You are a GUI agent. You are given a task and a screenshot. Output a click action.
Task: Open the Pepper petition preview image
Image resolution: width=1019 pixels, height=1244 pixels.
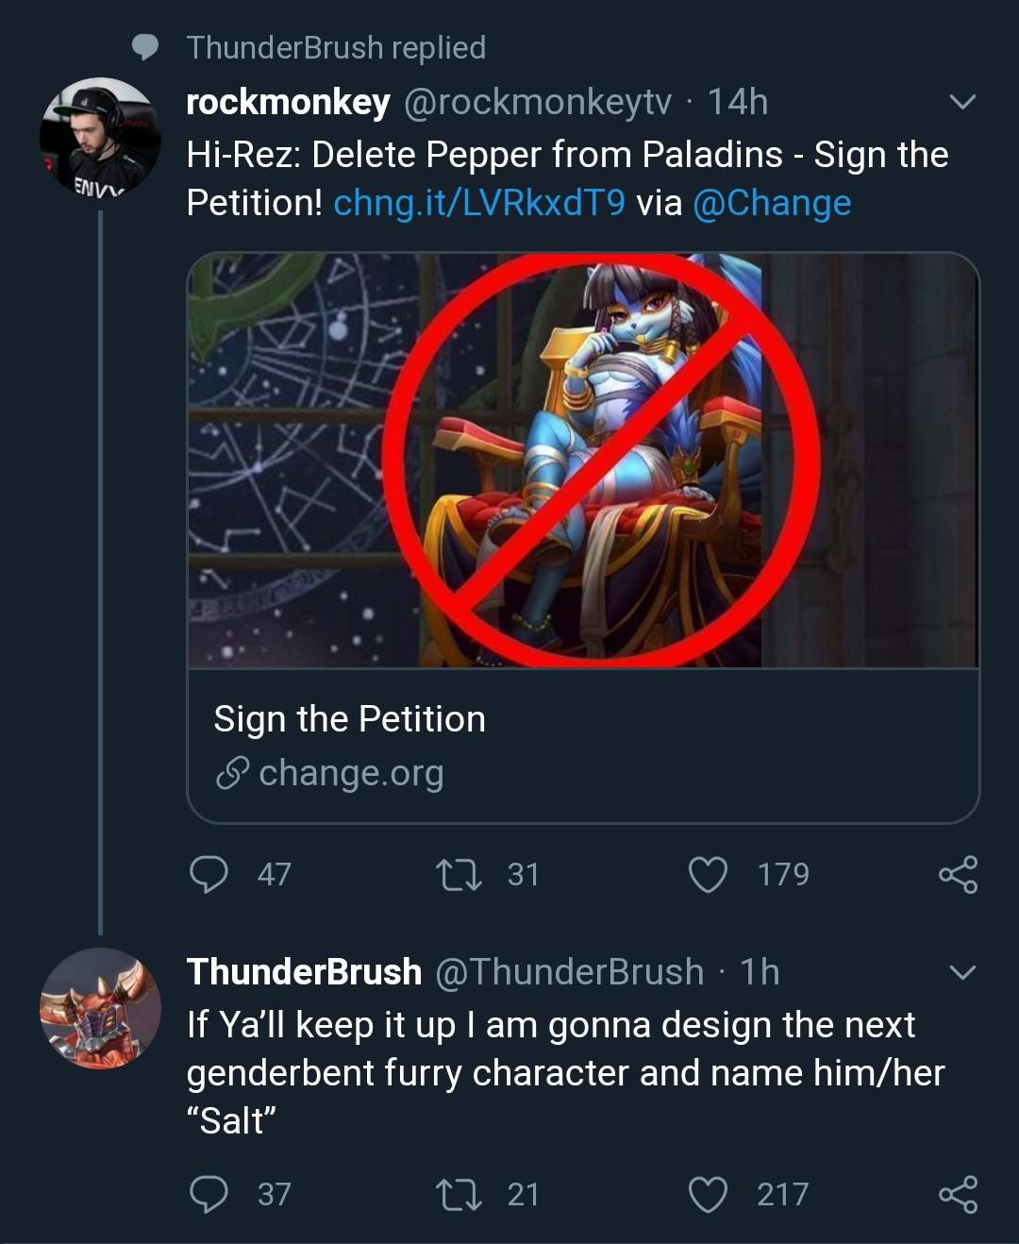[x=583, y=461]
